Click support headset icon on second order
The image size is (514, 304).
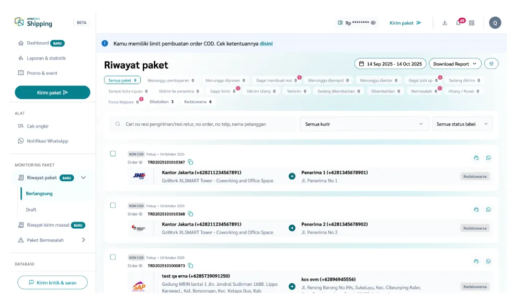(476, 209)
